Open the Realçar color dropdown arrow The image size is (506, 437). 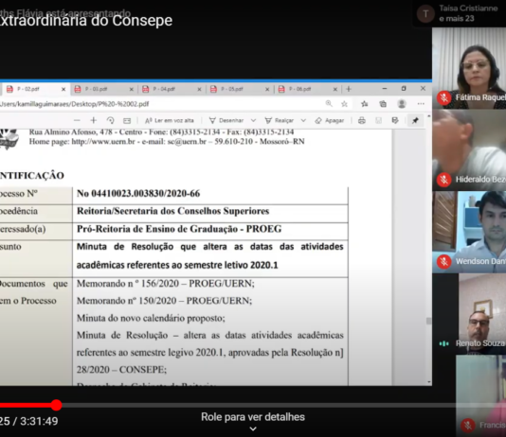point(303,120)
